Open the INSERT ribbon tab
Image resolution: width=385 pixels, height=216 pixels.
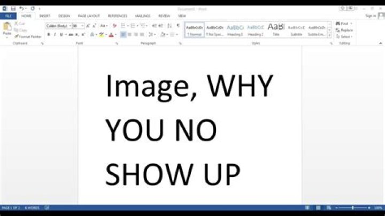pyautogui.click(x=45, y=16)
